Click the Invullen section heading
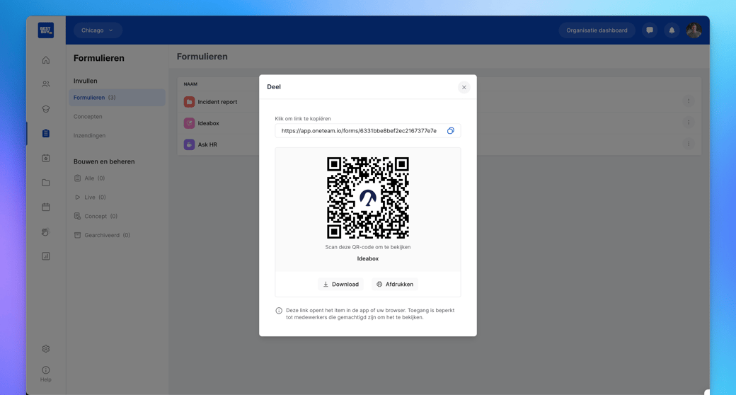This screenshot has height=395, width=736. click(x=86, y=81)
